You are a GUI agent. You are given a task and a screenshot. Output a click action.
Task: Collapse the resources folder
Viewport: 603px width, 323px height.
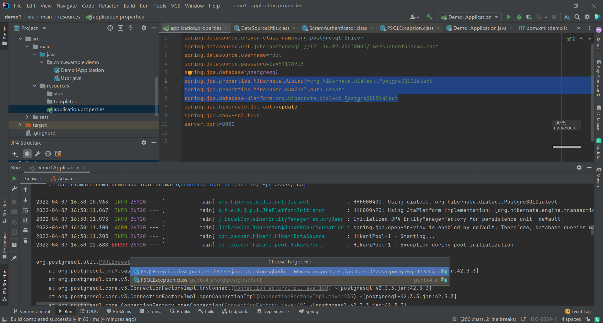coord(35,86)
